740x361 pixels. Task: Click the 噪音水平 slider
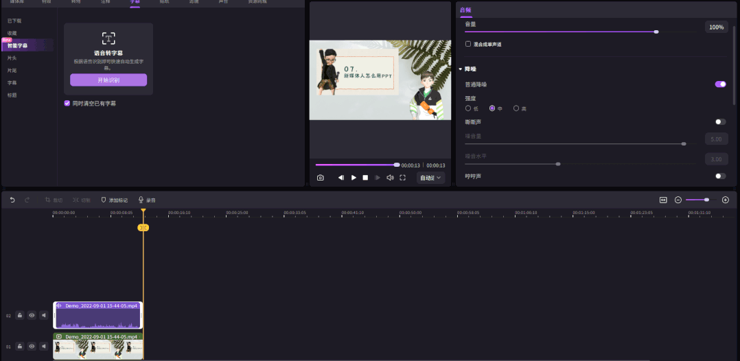tap(581, 164)
